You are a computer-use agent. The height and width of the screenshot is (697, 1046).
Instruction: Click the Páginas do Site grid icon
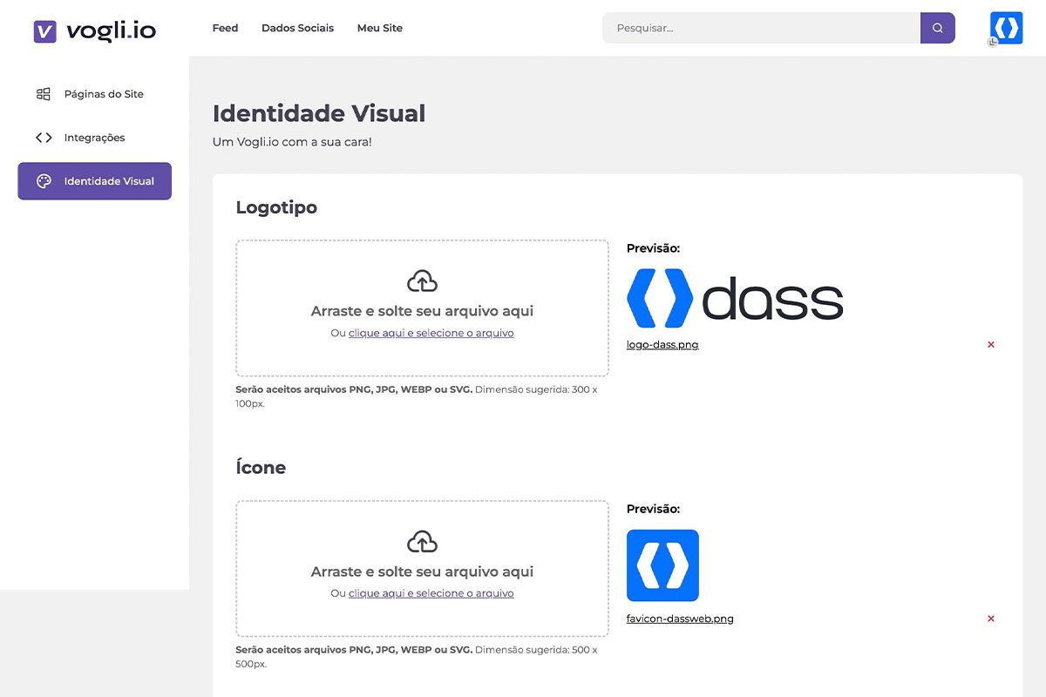pos(43,94)
